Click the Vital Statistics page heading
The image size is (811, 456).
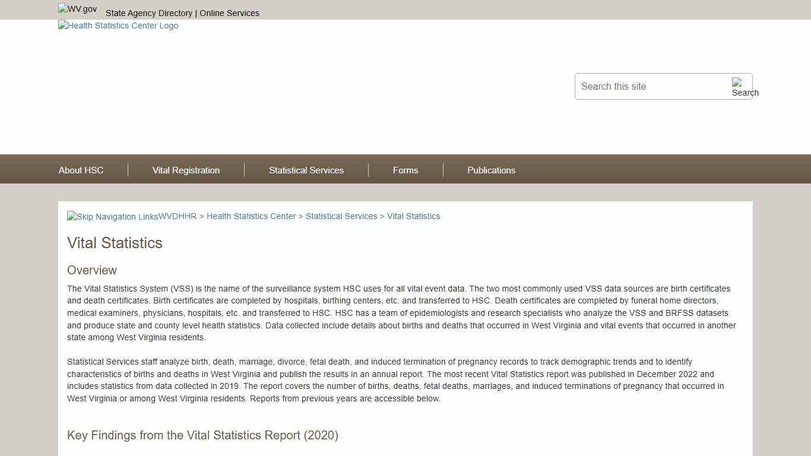click(x=115, y=243)
